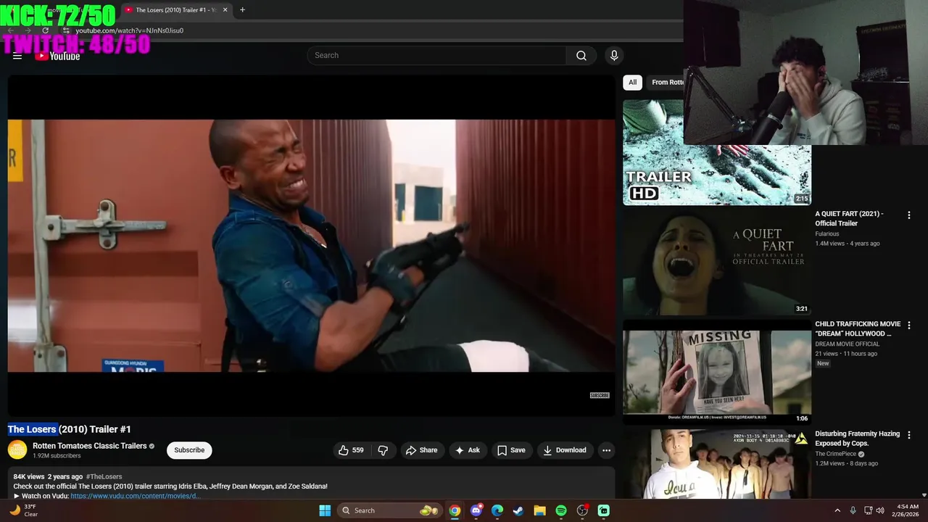
Task: Go to the YouTube home logo
Action: pos(57,56)
